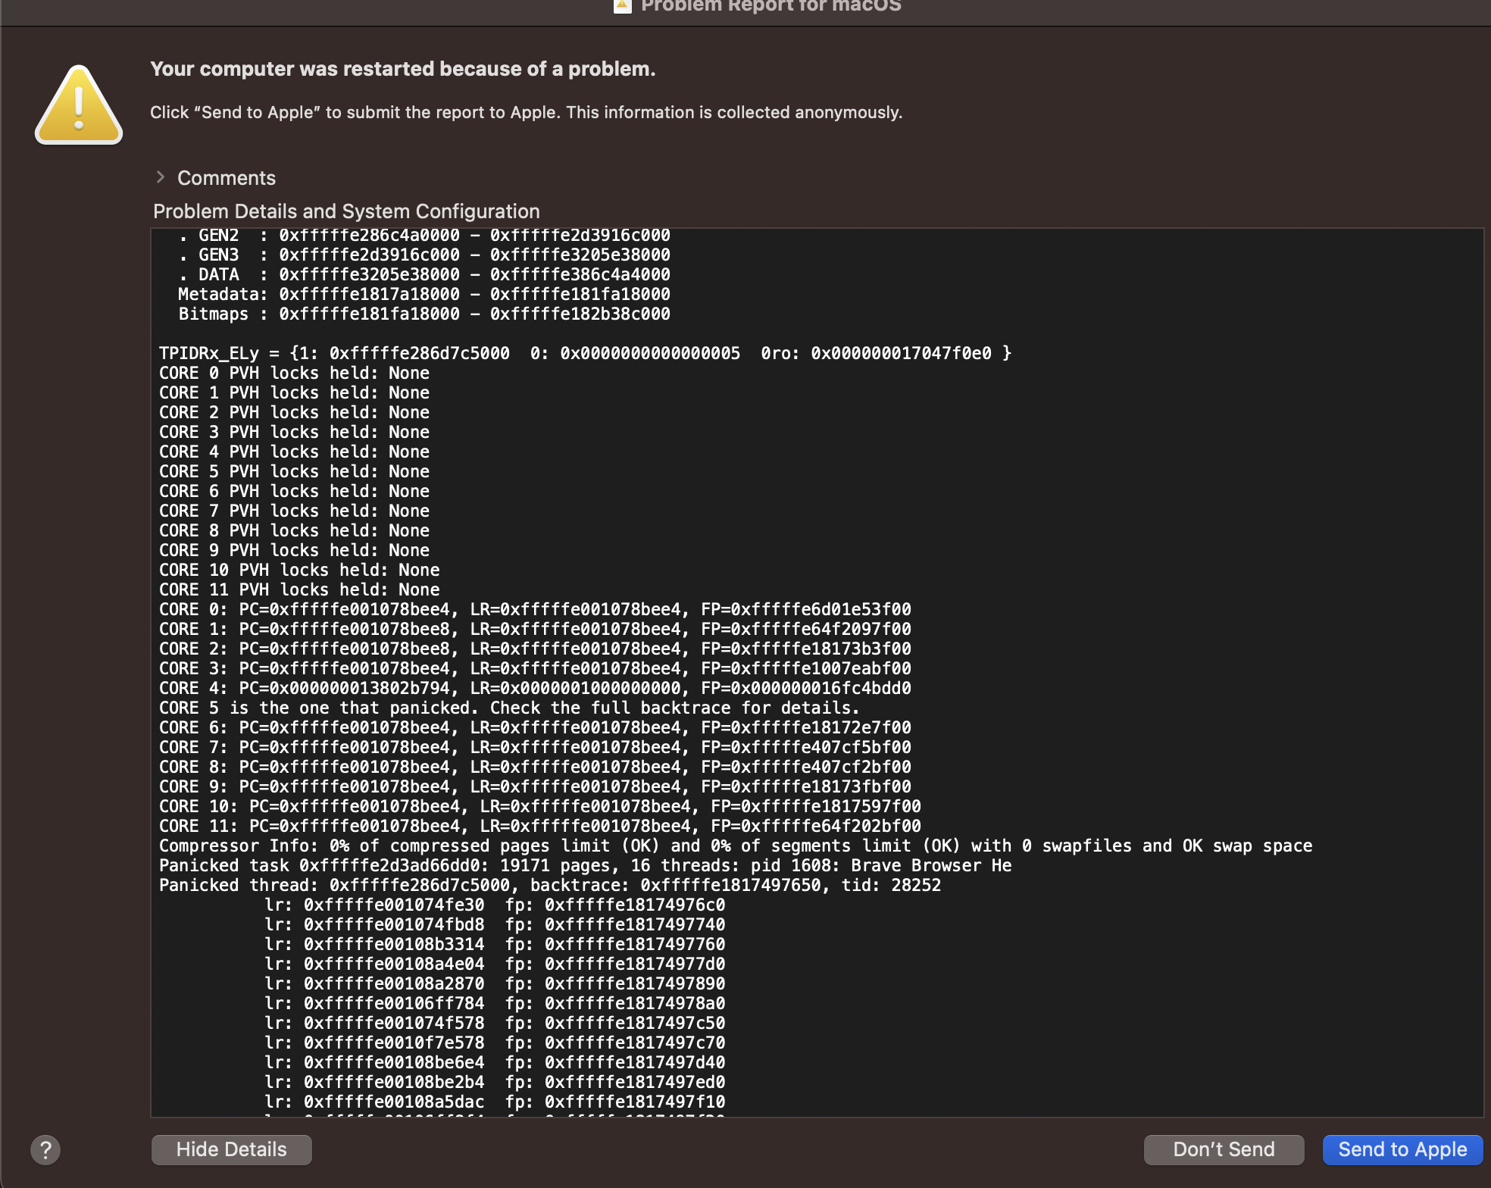Click the Panicked task Brave Browser line
Image resolution: width=1491 pixels, height=1188 pixels.
tap(584, 865)
